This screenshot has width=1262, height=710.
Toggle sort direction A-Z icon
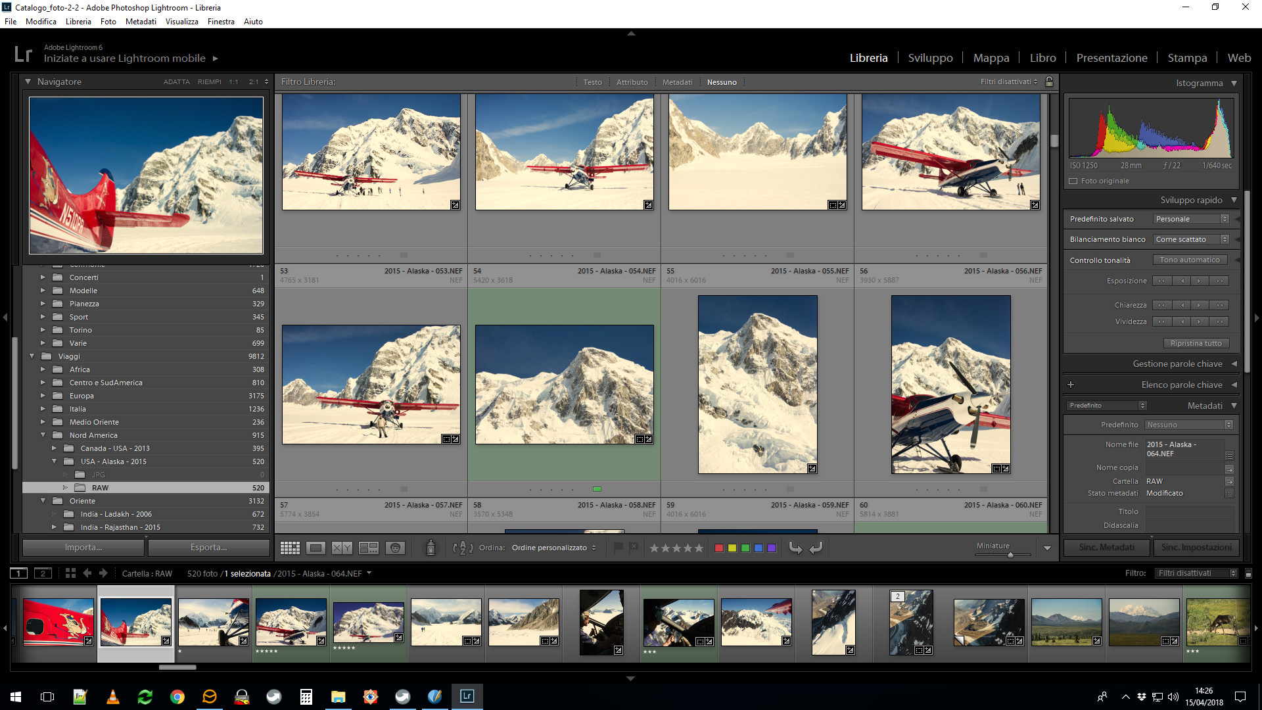[463, 548]
